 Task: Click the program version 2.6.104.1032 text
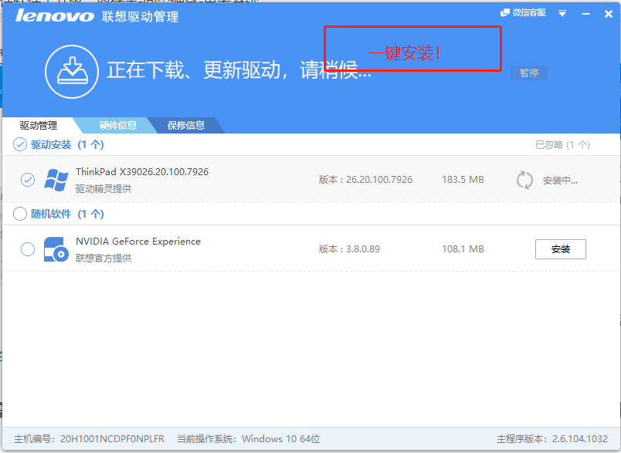[x=580, y=439]
